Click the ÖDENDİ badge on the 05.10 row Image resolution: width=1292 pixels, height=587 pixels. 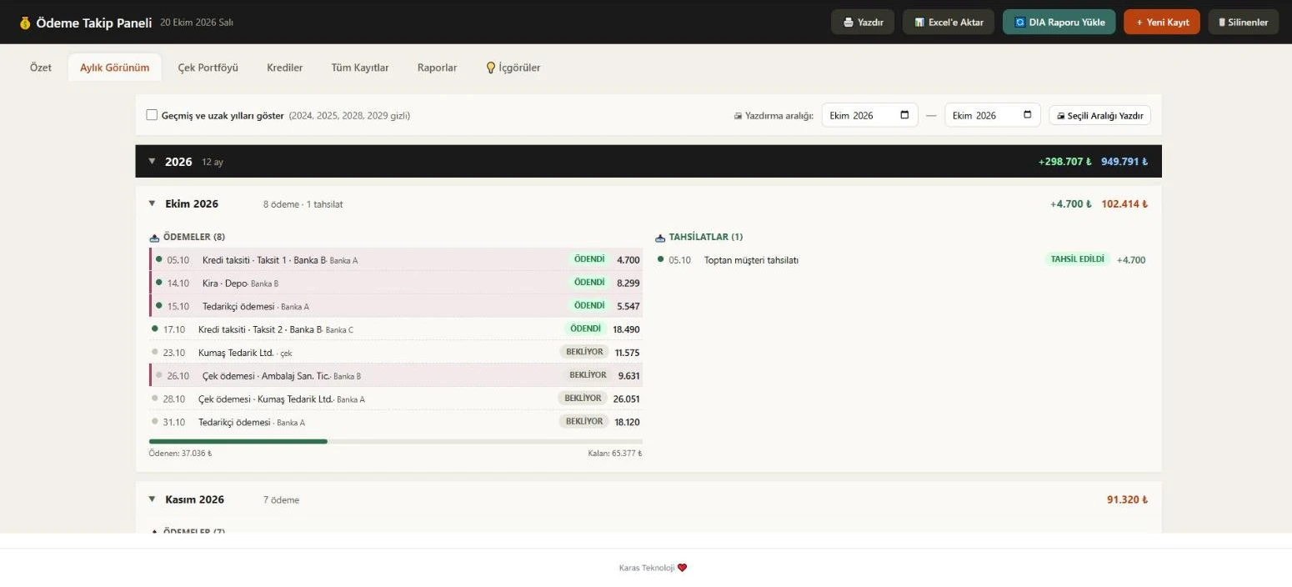coord(589,259)
